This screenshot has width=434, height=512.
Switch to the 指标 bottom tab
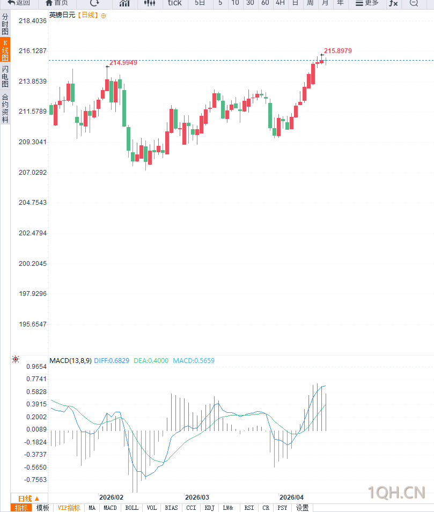[21, 508]
